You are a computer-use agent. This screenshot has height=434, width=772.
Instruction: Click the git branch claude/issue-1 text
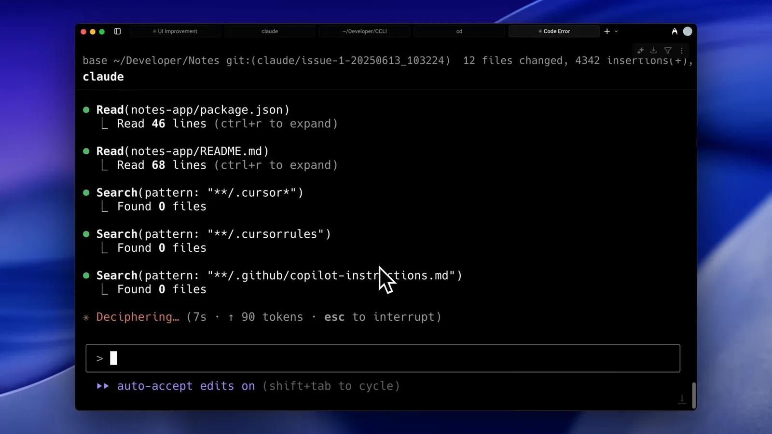click(338, 61)
